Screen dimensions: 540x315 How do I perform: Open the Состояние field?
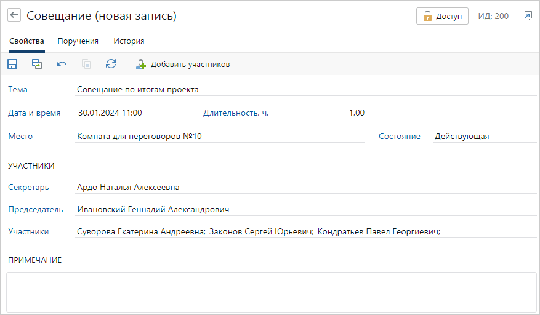click(485, 137)
